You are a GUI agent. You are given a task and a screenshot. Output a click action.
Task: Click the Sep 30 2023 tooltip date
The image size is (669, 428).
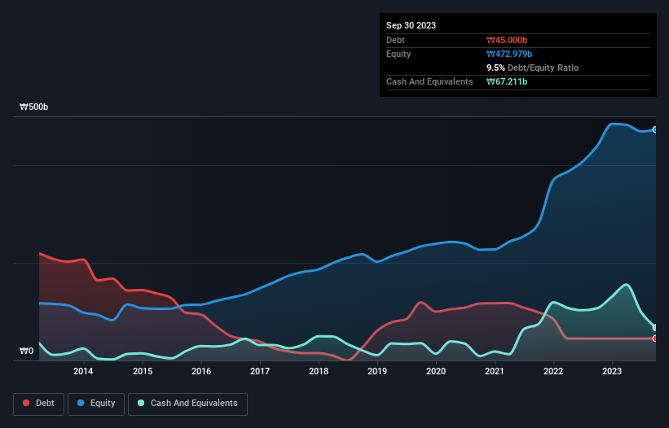pos(411,25)
